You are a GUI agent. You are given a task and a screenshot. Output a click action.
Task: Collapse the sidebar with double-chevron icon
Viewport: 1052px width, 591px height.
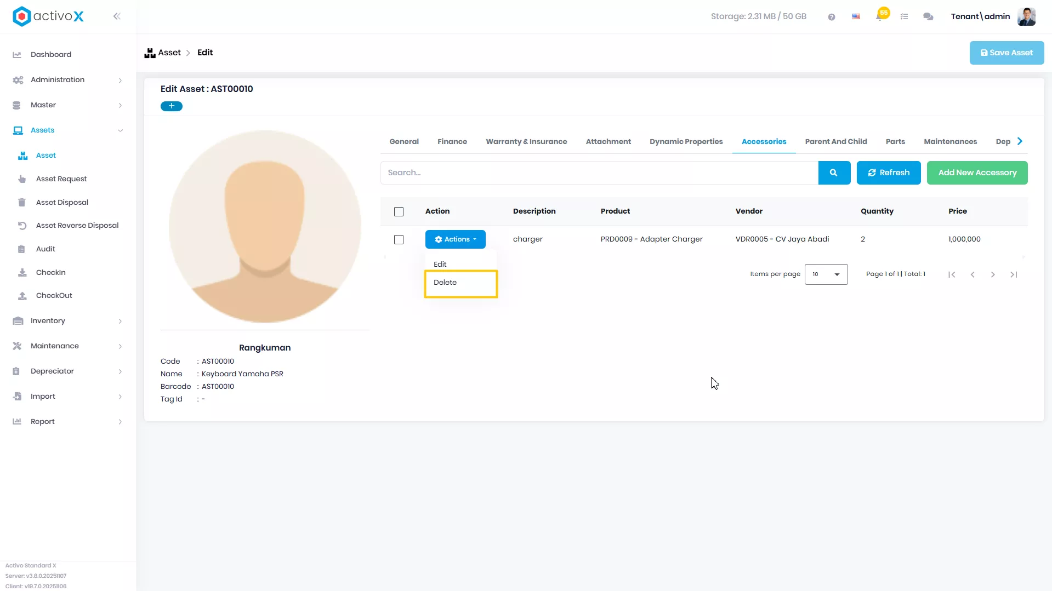pyautogui.click(x=117, y=16)
